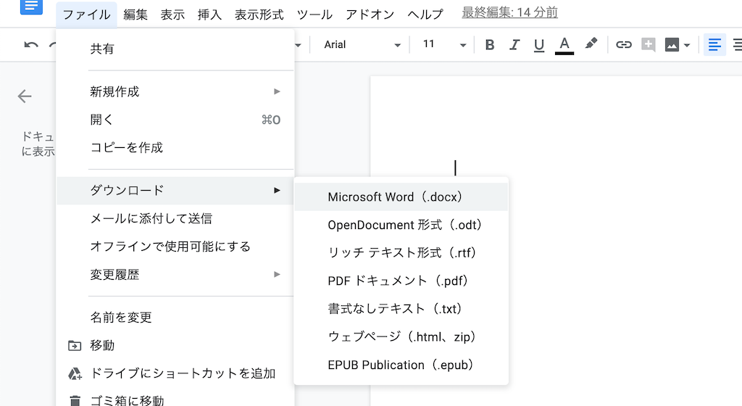Click the move folder icon
The height and width of the screenshot is (406, 742).
[x=75, y=345]
